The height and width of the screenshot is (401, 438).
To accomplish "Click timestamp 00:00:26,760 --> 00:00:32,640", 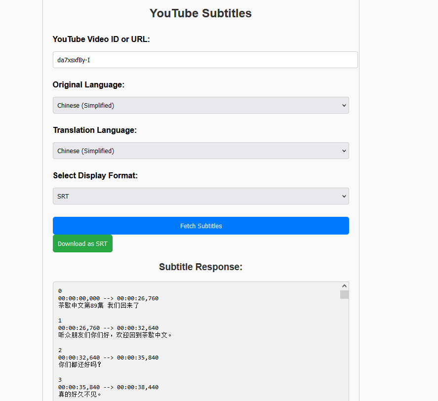I will [x=108, y=328].
